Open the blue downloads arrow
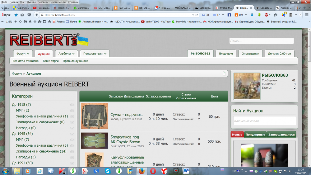The image size is (311, 175). tap(252, 15)
